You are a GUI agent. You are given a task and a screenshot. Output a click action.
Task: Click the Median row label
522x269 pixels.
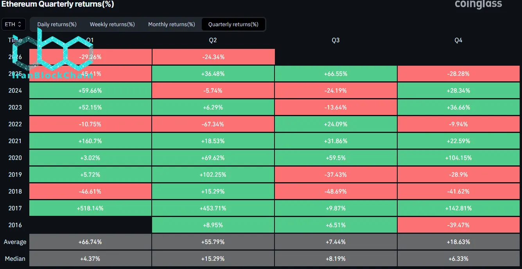15,258
